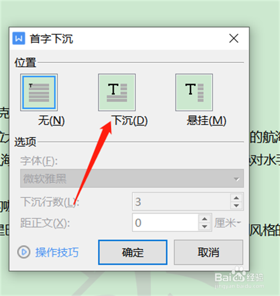Open the 操作技巧 tips link
Screen dimensions: 280x296
57,252
